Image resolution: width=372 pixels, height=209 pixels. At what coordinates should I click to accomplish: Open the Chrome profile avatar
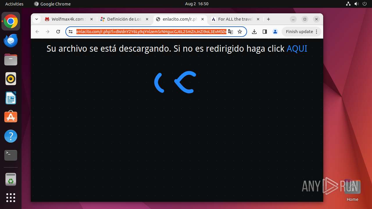click(275, 32)
